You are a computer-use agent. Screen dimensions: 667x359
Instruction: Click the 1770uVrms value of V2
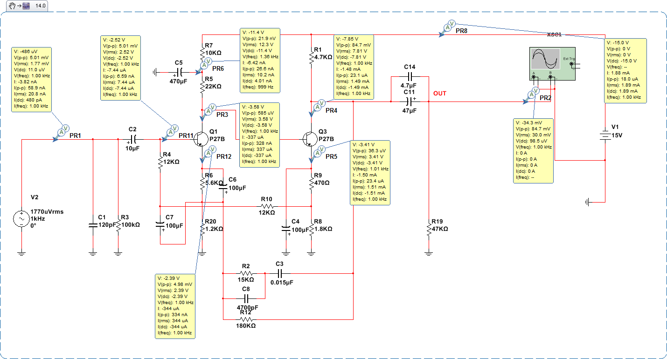47,211
